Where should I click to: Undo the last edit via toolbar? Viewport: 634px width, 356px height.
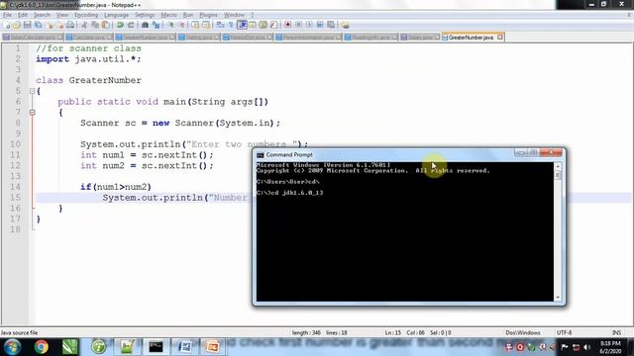click(x=120, y=25)
